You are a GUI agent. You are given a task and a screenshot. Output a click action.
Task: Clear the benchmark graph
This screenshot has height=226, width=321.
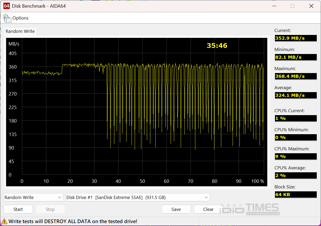pos(208,209)
